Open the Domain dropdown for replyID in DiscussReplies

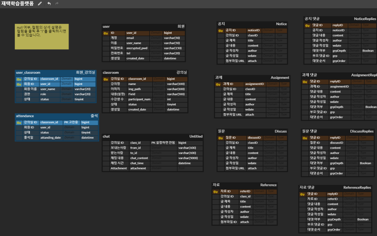tap(352, 137)
